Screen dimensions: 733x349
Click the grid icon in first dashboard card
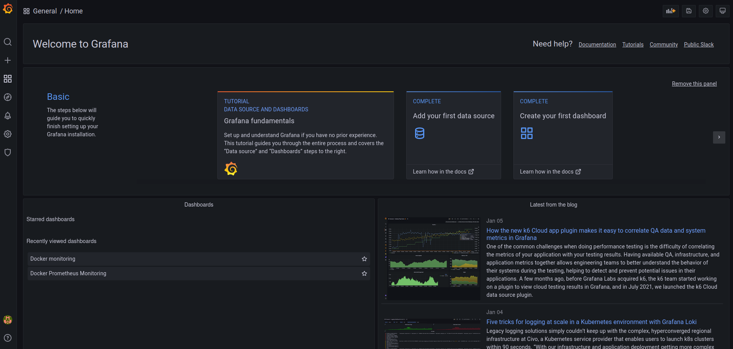point(527,133)
